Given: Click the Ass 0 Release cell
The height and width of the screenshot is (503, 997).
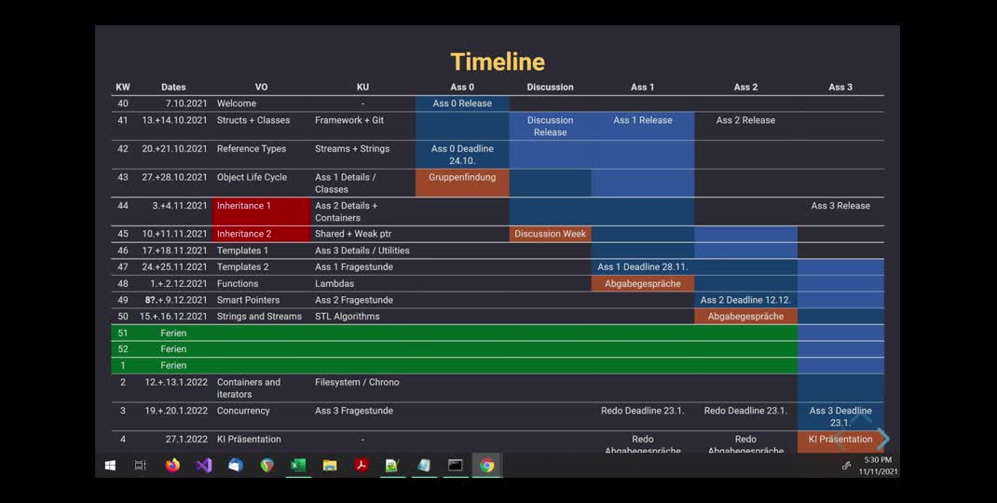Looking at the screenshot, I should coord(462,103).
